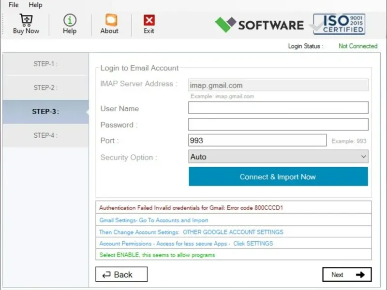This screenshot has width=387, height=290.
Task: Click the red Exit icon
Action: point(149,20)
